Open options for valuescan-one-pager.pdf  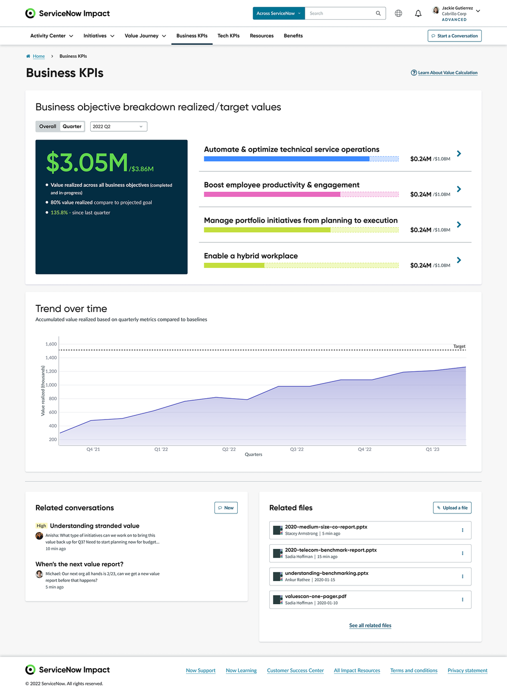[x=462, y=600]
